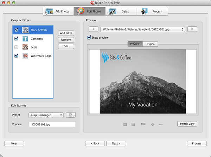The image size is (211, 157).
Task: Select the Comment filter in list
Action: 37,39
